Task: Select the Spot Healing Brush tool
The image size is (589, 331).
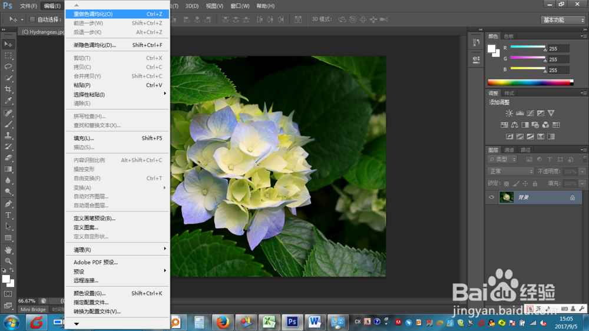Action: click(x=8, y=113)
